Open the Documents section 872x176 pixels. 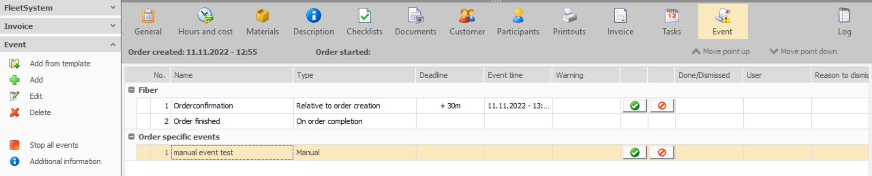pos(415,22)
